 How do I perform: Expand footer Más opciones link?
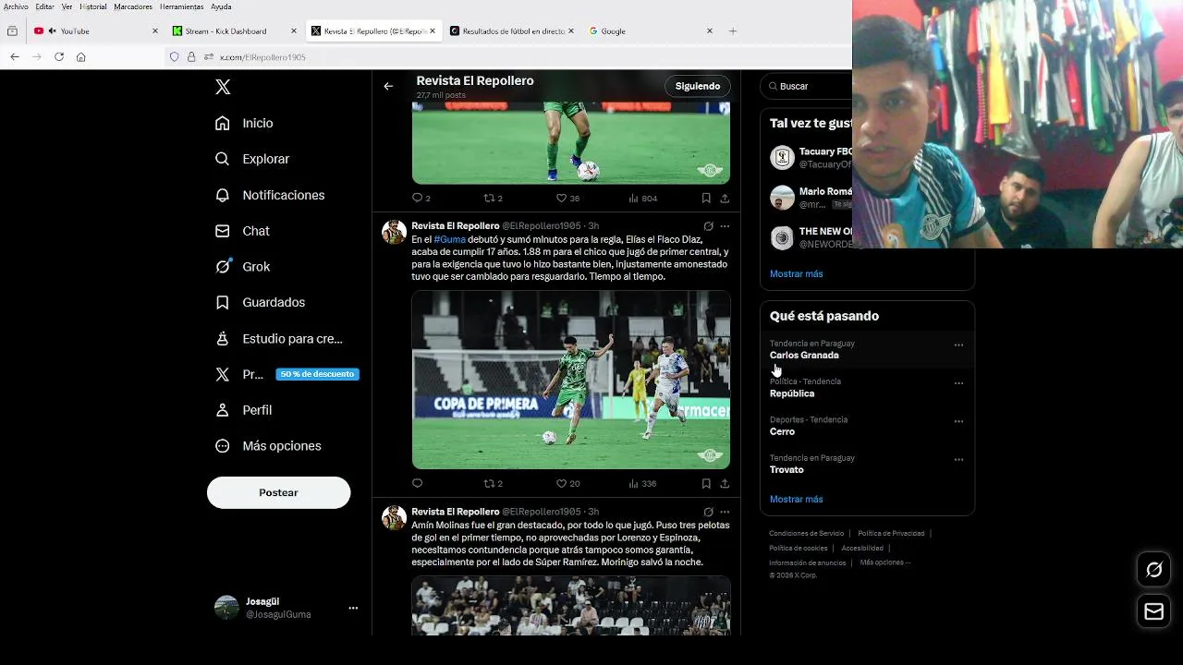(884, 562)
